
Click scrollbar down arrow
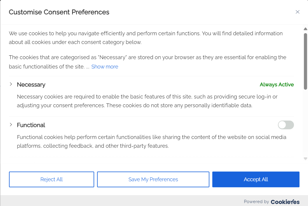click(x=305, y=159)
